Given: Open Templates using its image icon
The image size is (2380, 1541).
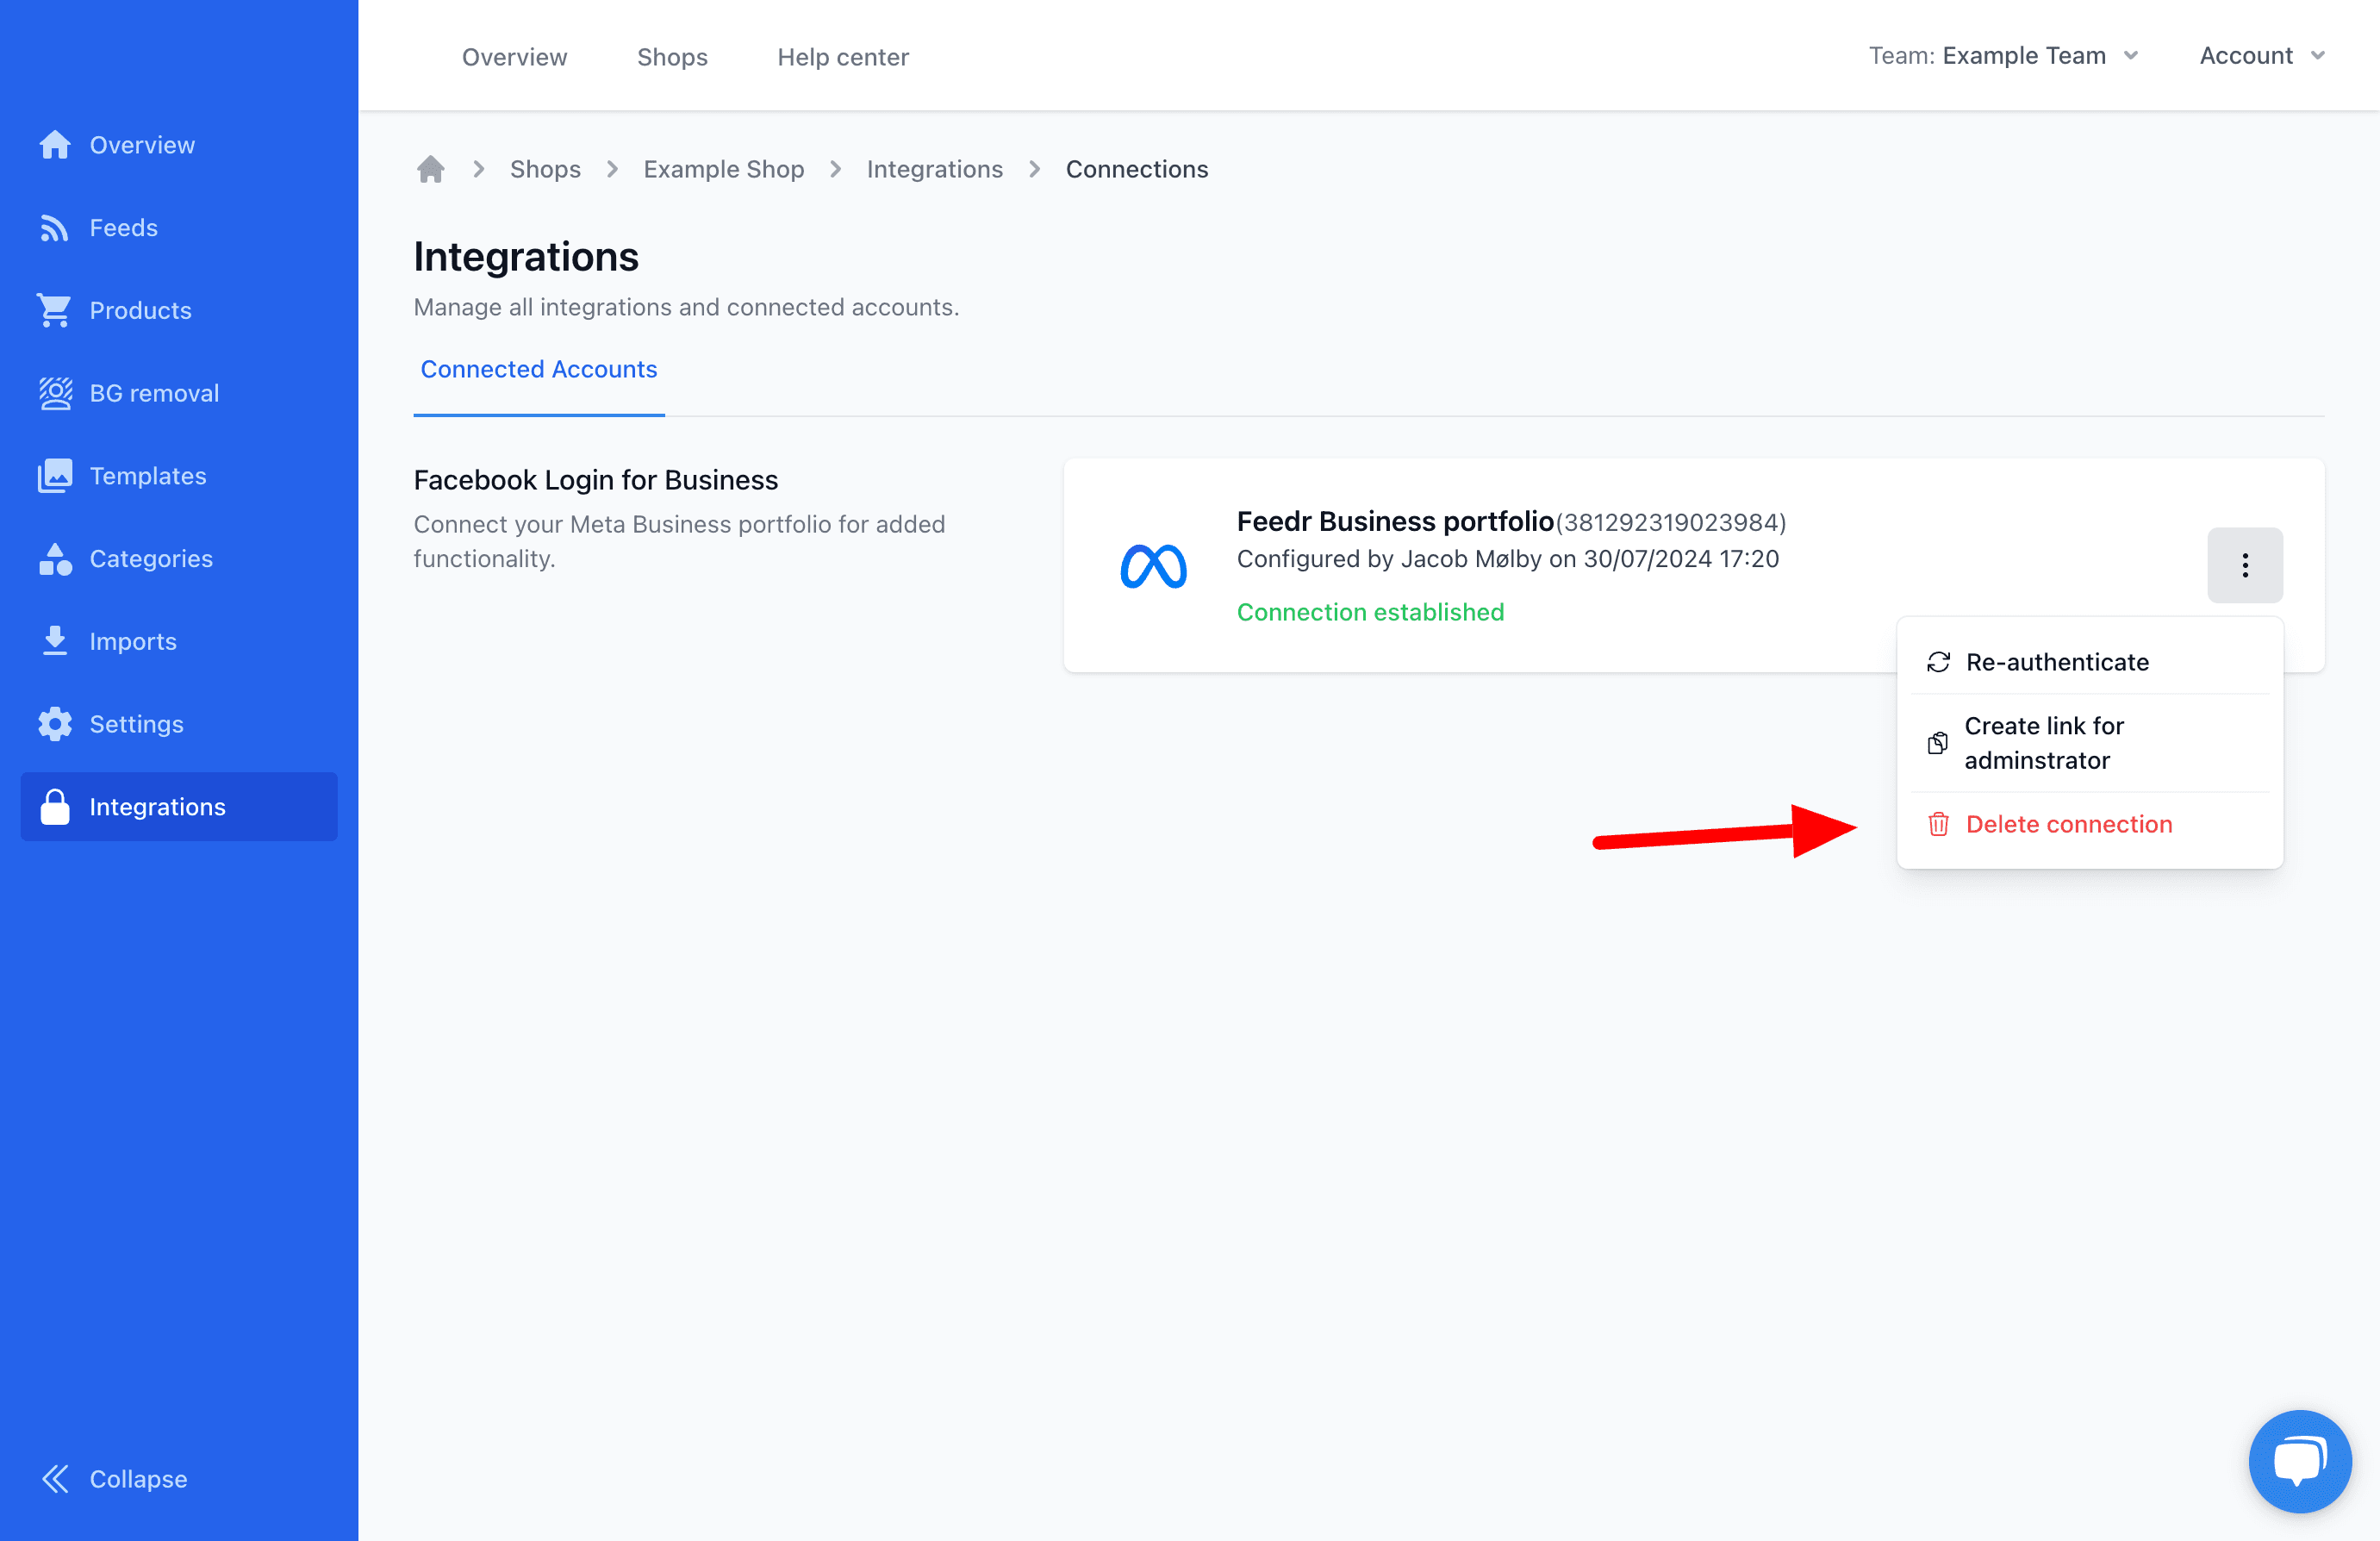Looking at the screenshot, I should pyautogui.click(x=54, y=476).
